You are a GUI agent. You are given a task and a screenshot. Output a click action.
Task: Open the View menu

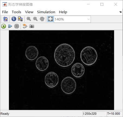pos(29,12)
